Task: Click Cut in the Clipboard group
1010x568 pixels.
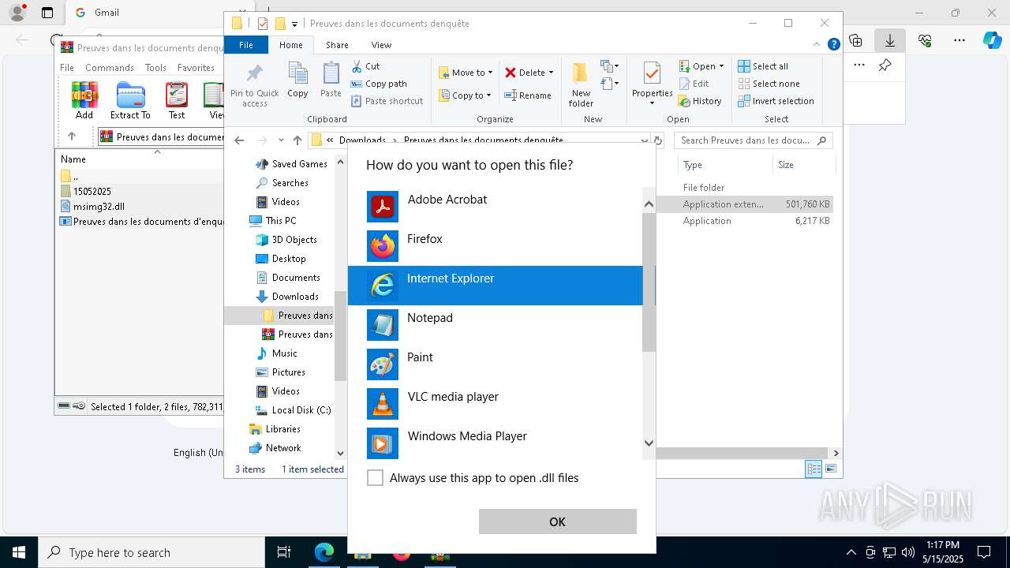Action: [365, 66]
